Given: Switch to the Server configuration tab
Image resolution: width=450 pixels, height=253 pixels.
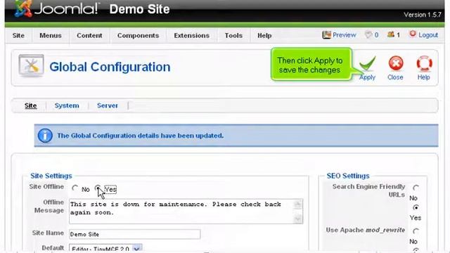Looking at the screenshot, I should coord(108,105).
